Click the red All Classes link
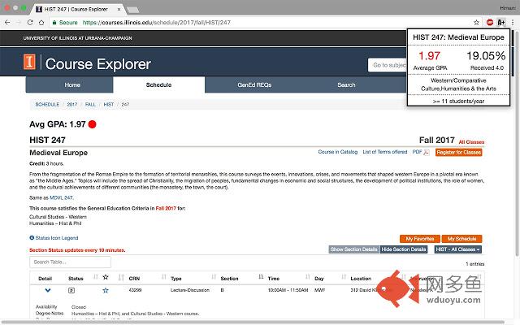 pos(471,142)
